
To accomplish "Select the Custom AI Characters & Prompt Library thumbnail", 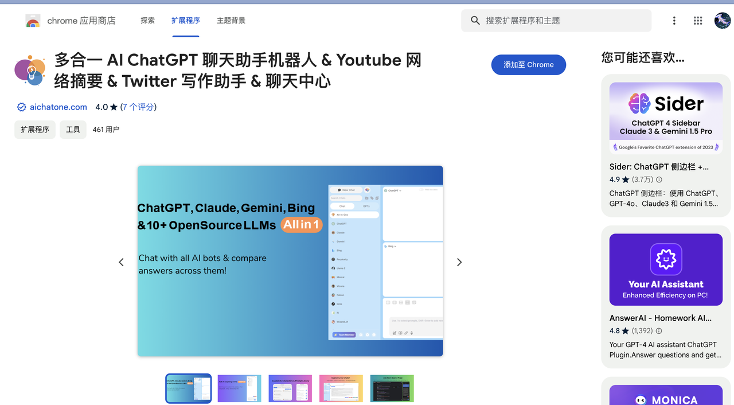I will coord(290,388).
